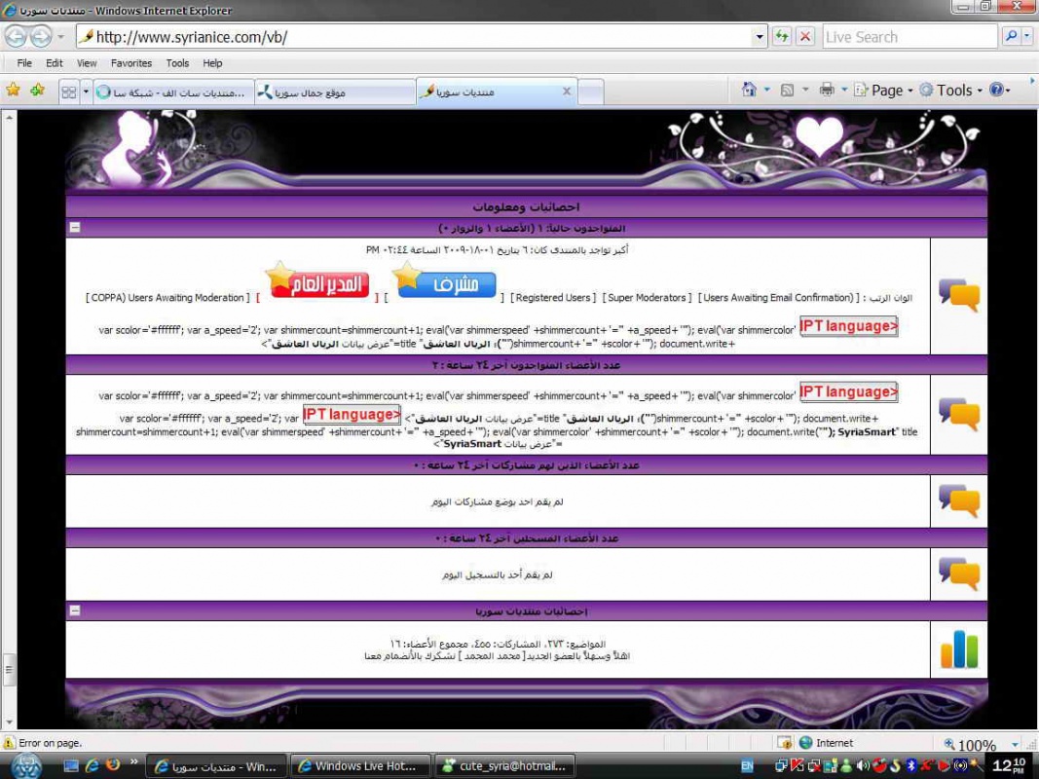1039x779 pixels.
Task: Click the Add to Favorites icon
Action: 37,91
